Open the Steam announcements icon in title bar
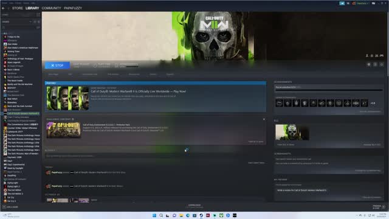The width and height of the screenshot is (389, 219). pos(342,3)
